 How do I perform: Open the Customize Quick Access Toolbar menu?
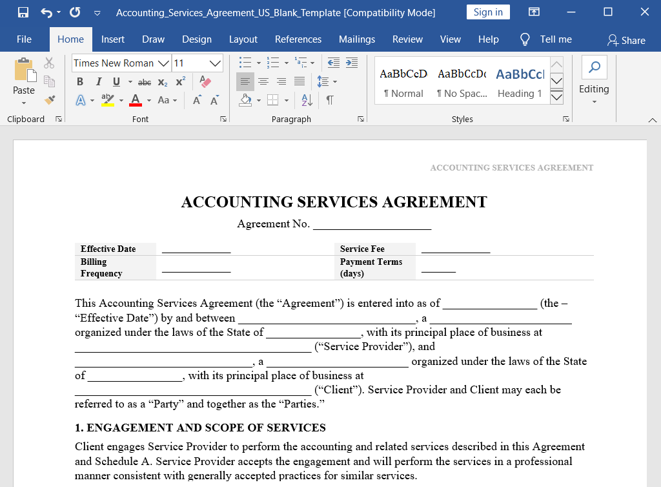pos(97,13)
